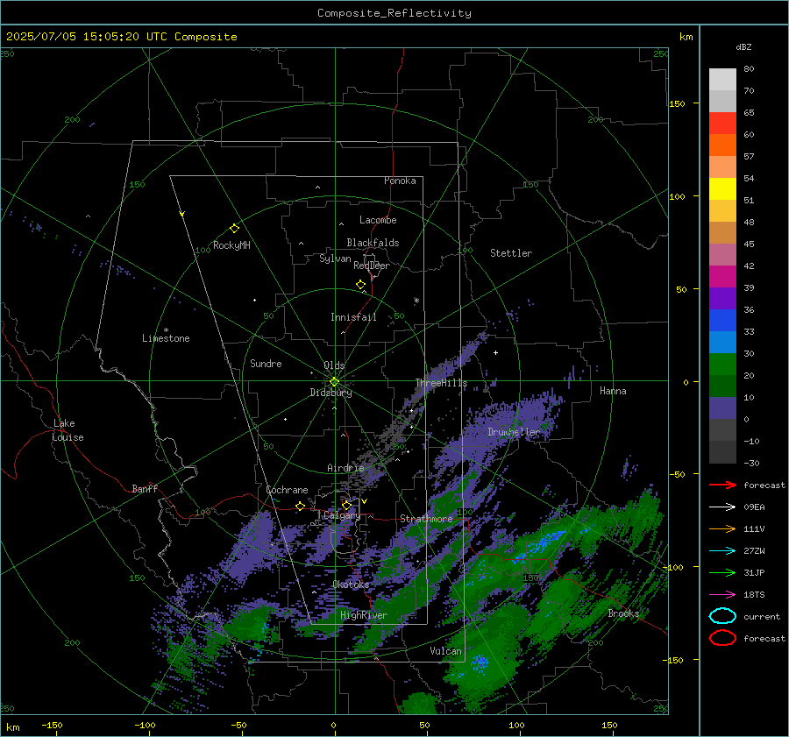Image resolution: width=789 pixels, height=737 pixels.
Task: Click the cyan current ellipse legend icon
Action: point(722,616)
